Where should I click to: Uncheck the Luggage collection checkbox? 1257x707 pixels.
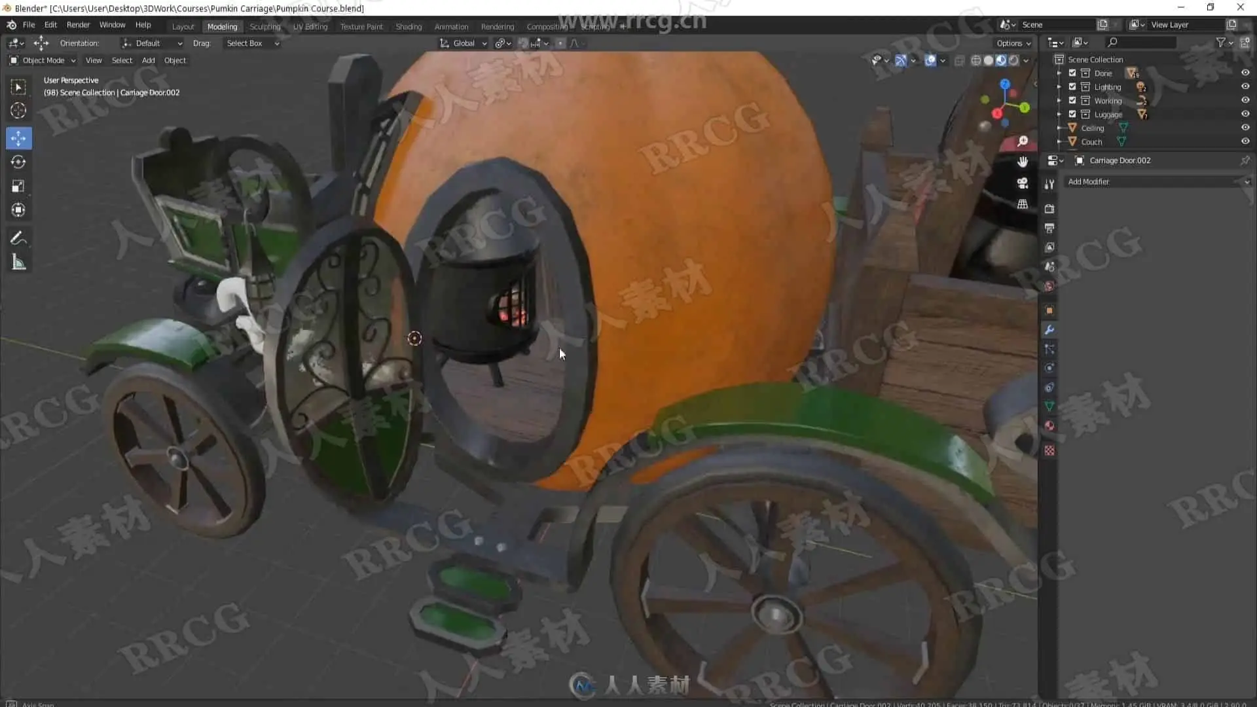[1072, 115]
